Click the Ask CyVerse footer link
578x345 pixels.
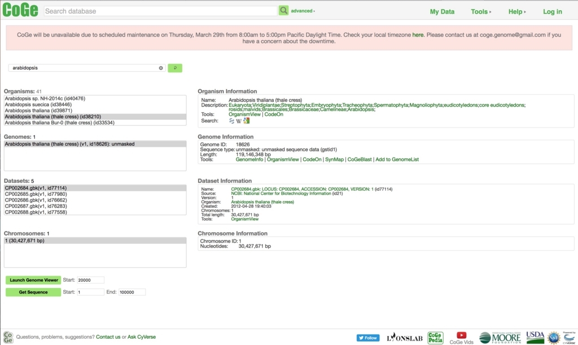[142, 337]
